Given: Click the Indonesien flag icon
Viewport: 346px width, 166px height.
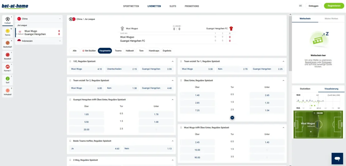Looking at the screenshot, I should (x=19, y=41).
